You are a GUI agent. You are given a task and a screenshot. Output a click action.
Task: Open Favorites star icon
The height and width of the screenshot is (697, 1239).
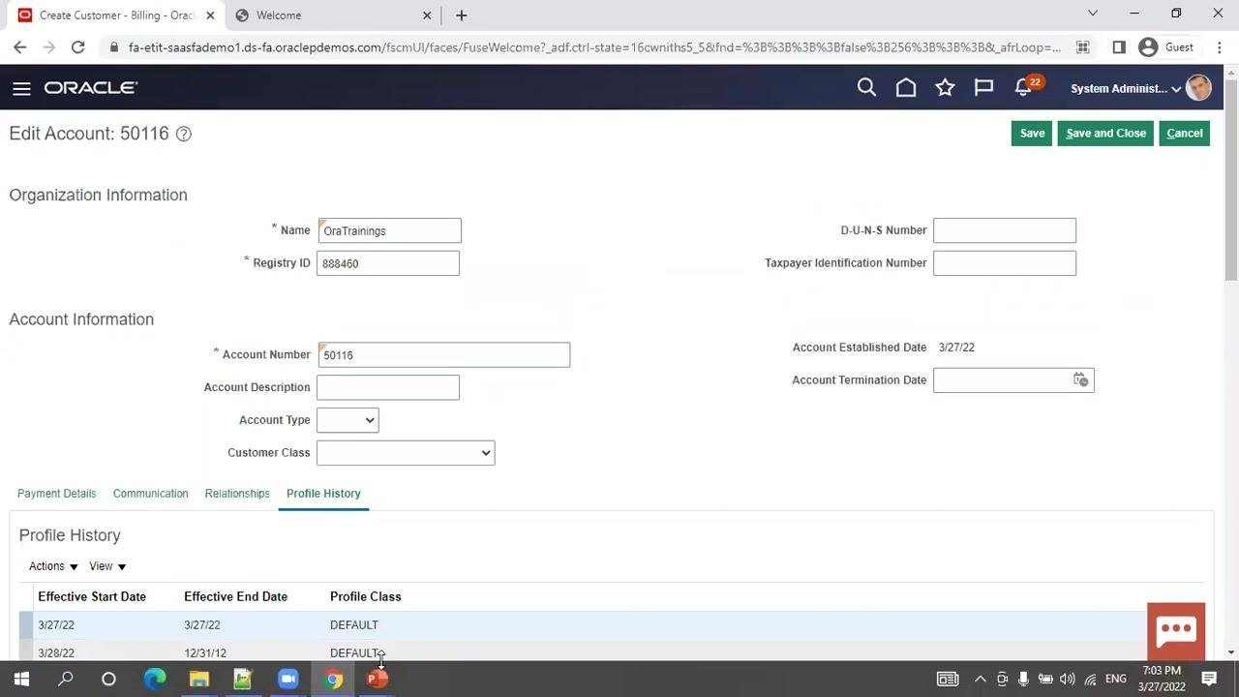[x=945, y=88]
